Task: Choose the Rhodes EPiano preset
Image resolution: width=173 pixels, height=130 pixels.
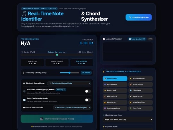Action: tap(141, 79)
